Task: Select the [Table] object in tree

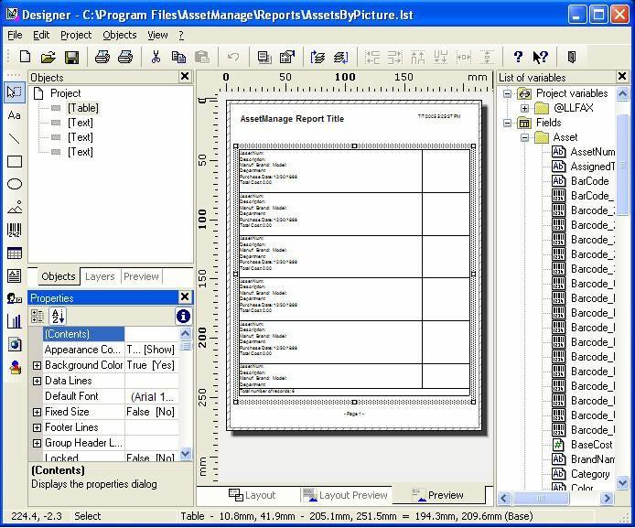Action: [83, 108]
